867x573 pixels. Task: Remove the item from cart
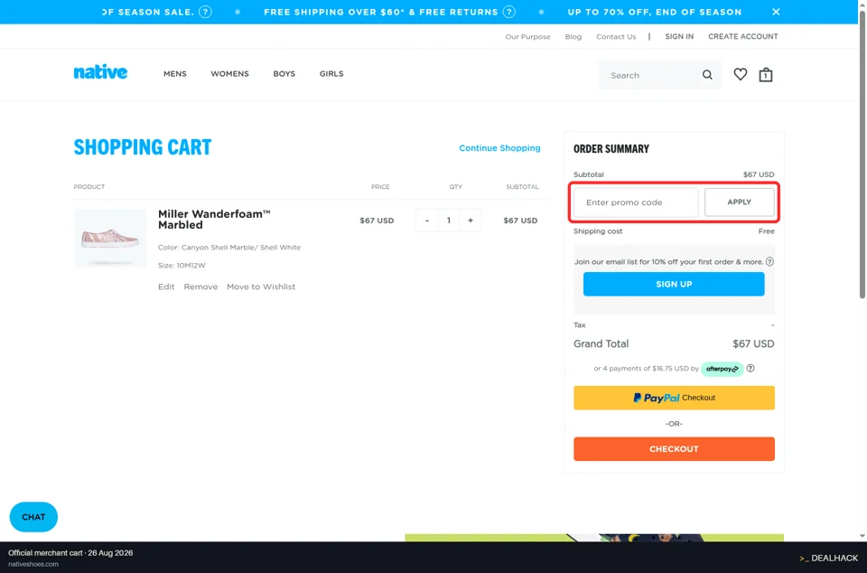tap(200, 286)
